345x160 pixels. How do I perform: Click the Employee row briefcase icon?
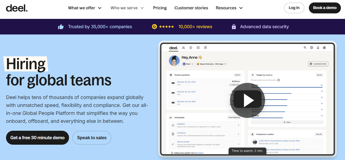[x=173, y=125]
